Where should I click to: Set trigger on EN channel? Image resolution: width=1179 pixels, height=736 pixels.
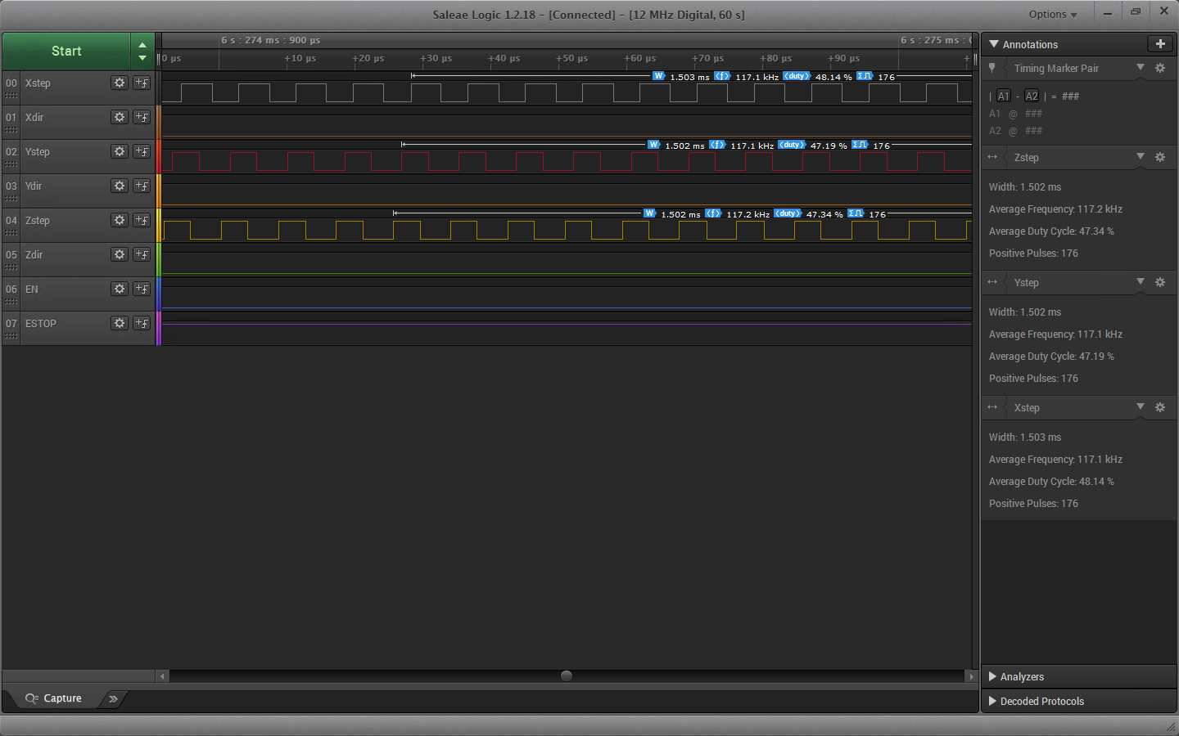point(142,289)
